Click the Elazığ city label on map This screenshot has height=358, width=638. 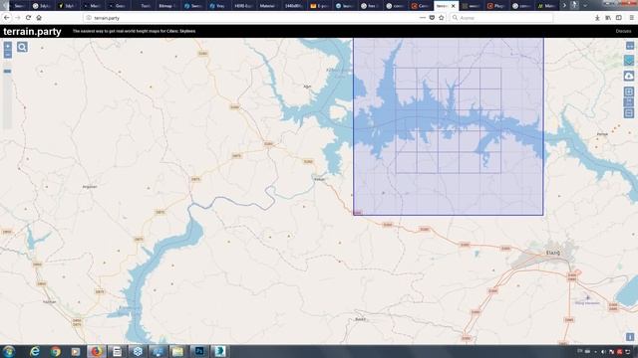click(553, 253)
